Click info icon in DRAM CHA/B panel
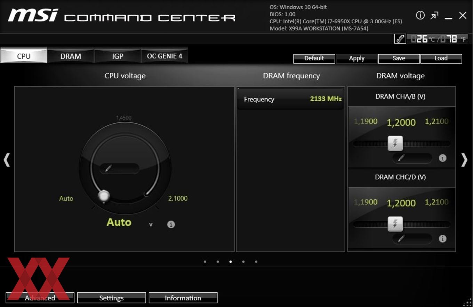Viewport: 473px width, 307px height. (442, 158)
